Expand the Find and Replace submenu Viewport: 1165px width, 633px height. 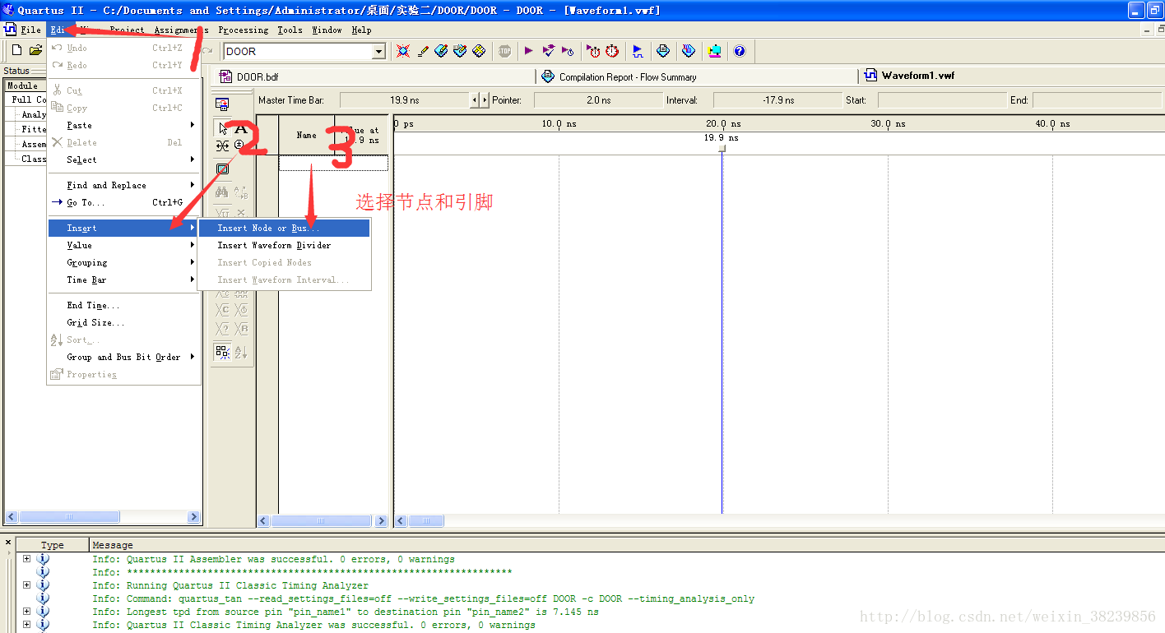point(123,185)
